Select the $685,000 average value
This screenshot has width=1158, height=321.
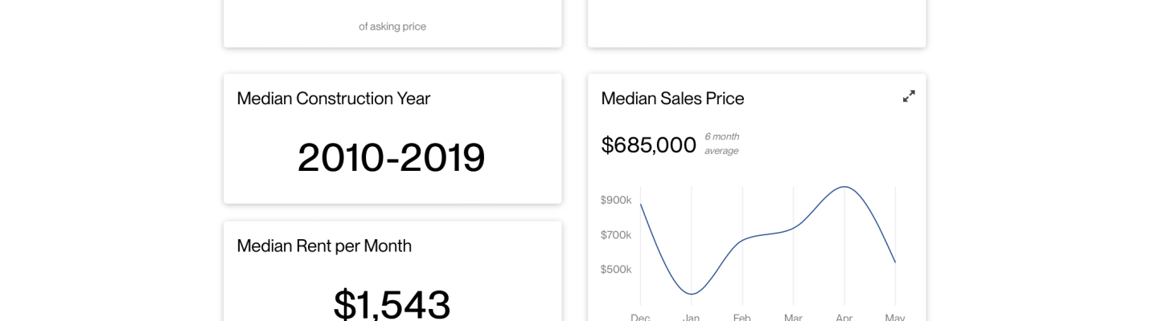tap(649, 145)
